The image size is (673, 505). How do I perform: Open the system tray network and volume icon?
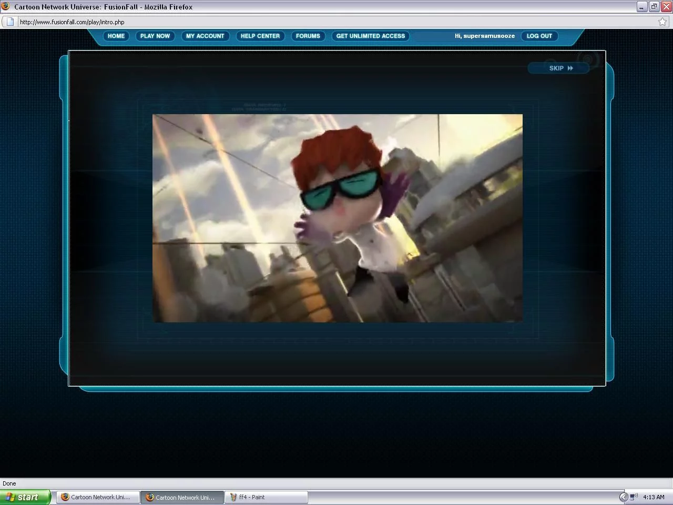pyautogui.click(x=634, y=497)
